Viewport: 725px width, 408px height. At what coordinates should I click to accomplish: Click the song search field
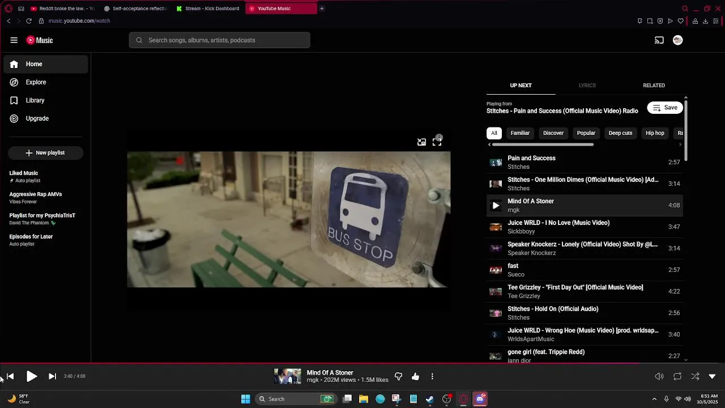[220, 40]
